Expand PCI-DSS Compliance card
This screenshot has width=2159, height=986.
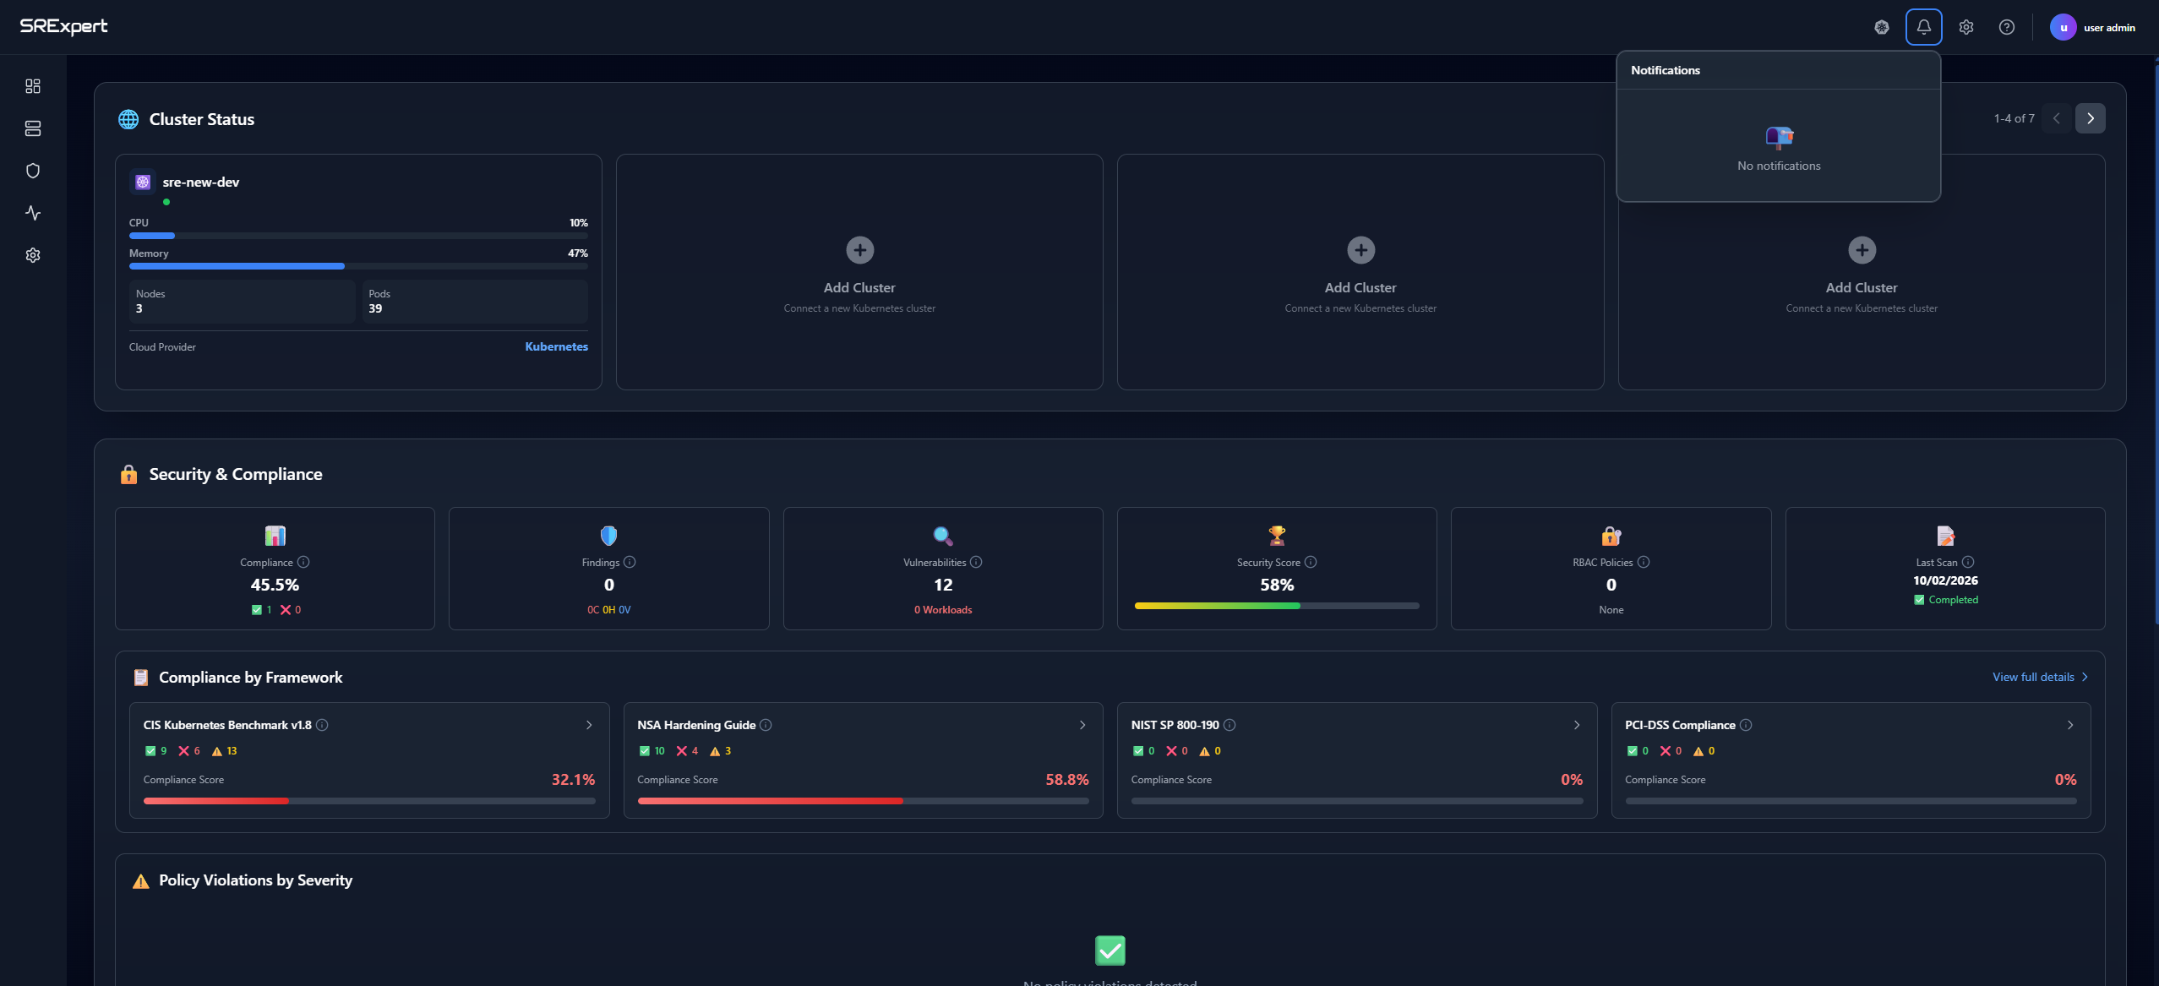coord(2070,725)
